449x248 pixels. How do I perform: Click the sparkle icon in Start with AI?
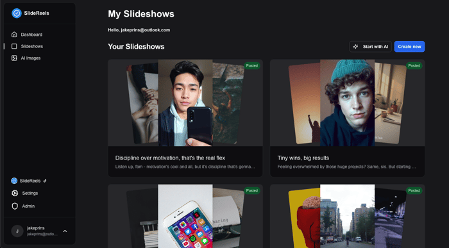pos(355,47)
